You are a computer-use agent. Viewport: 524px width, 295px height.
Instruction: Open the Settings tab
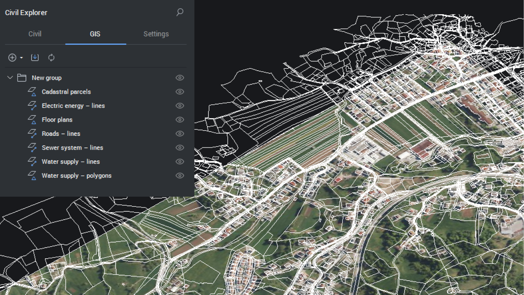tap(156, 34)
